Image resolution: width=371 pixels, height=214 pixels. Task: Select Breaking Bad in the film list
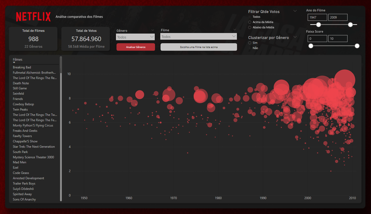click(x=22, y=67)
